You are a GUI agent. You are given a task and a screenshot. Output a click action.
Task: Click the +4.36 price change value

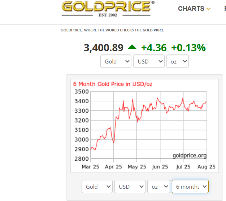(154, 48)
